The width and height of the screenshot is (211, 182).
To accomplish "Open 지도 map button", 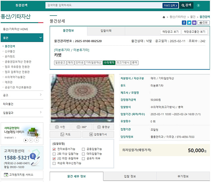I will (66, 134).
